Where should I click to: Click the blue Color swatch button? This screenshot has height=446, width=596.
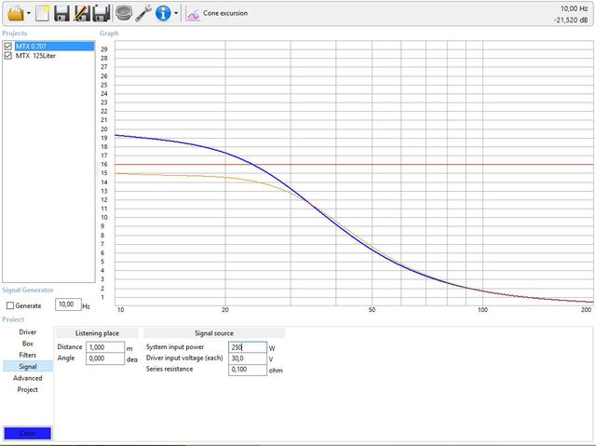(x=27, y=434)
